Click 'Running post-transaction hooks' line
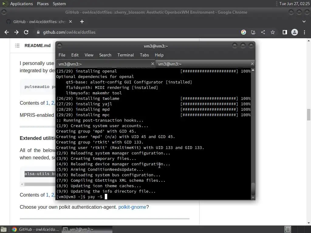Image resolution: width=311 pixels, height=233 pixels. (x=100, y=120)
